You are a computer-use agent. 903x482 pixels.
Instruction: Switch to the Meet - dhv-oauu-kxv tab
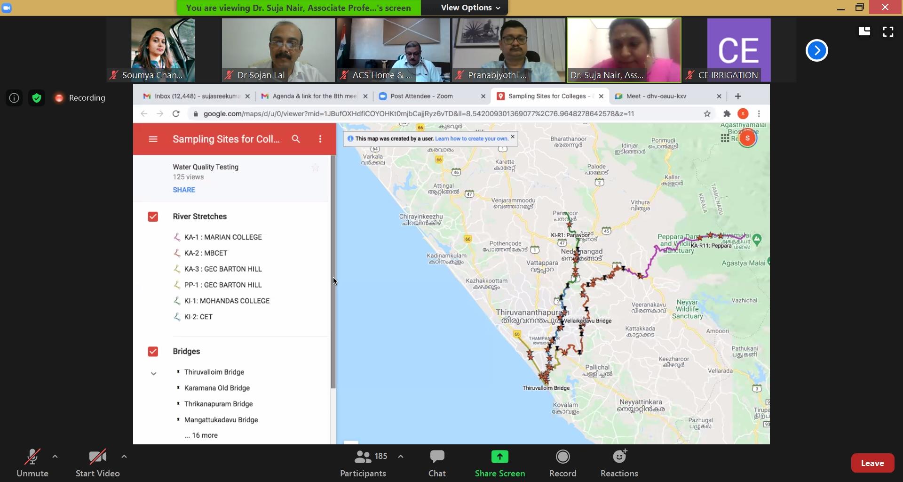(656, 96)
